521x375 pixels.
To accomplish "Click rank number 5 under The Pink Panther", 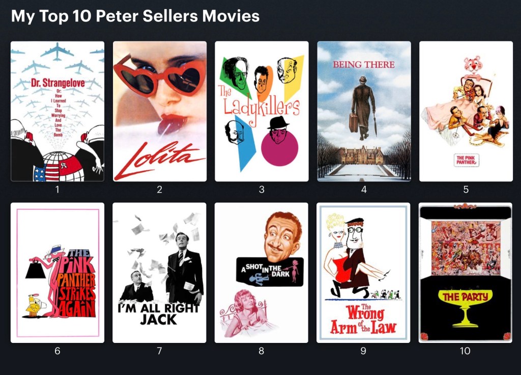I will click(466, 190).
